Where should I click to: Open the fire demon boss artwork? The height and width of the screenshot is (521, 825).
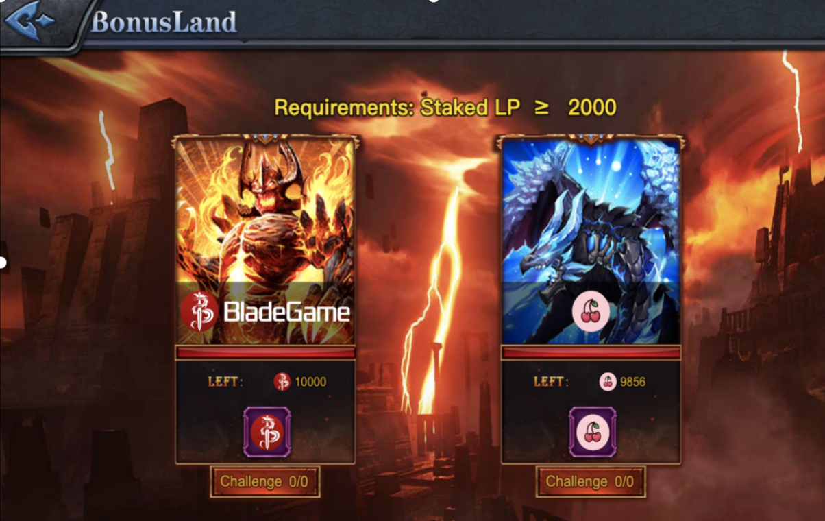[x=266, y=240]
